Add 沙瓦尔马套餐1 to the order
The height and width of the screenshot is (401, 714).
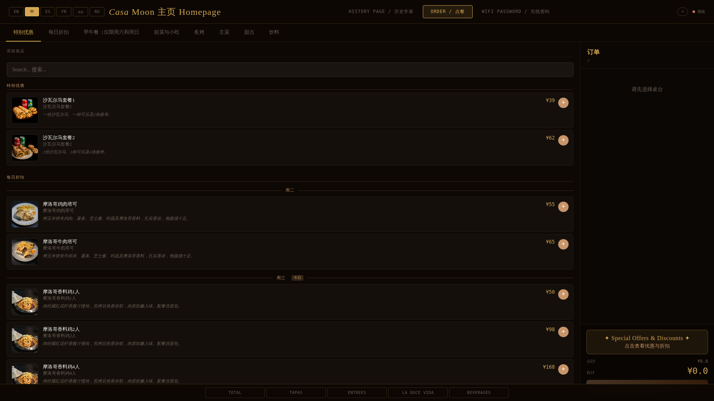[563, 103]
